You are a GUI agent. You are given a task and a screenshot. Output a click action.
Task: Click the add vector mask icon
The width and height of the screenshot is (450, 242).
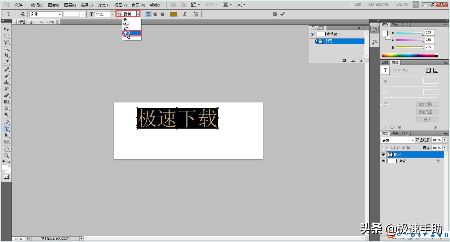[436, 70]
